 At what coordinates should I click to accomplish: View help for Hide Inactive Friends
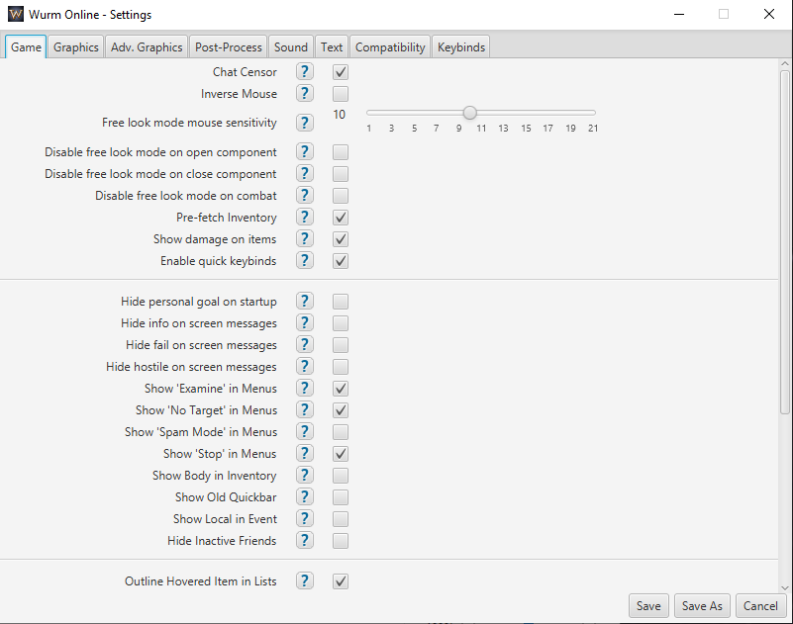(305, 541)
